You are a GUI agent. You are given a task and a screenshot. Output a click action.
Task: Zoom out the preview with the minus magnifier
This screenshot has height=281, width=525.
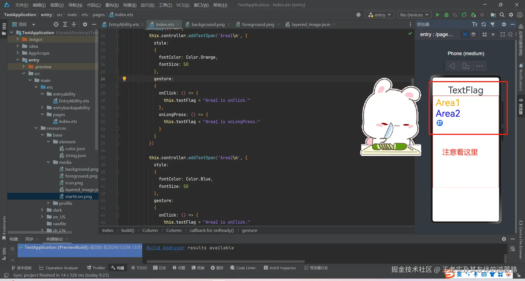(510, 34)
